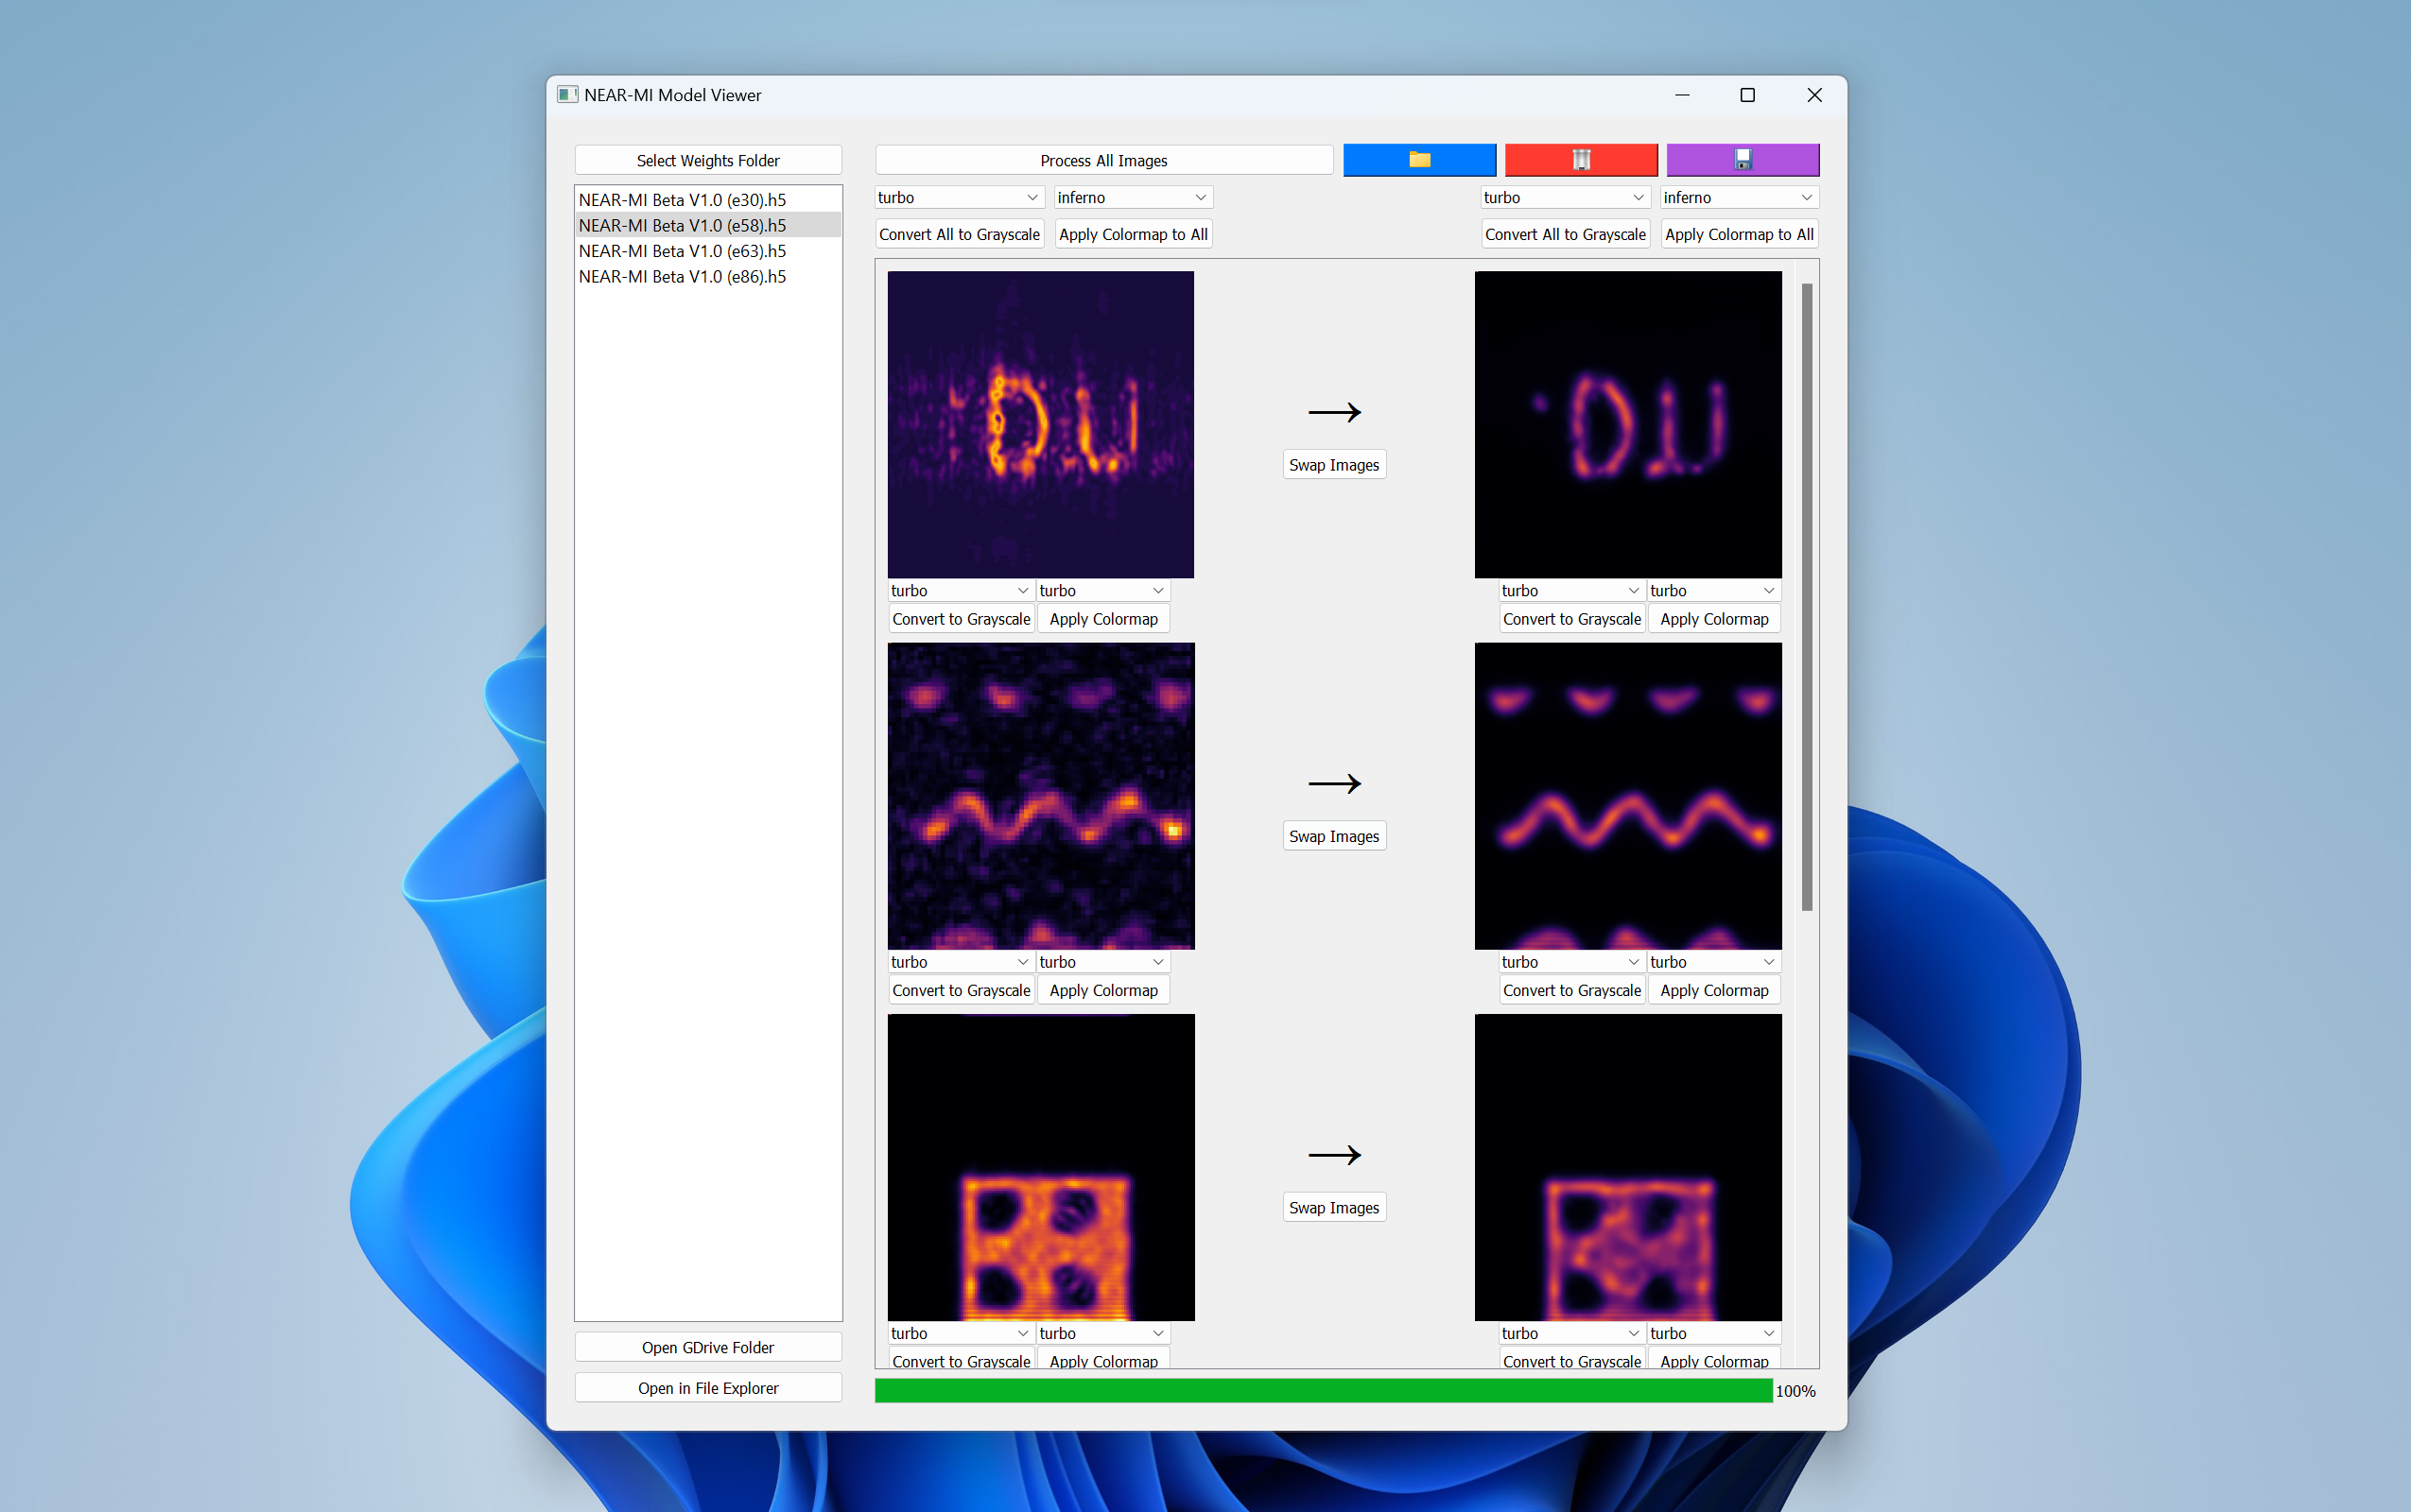Select NEAR-MI Beta V1.0 (e63).h5 weights file
2411x1512 pixels.
[x=682, y=251]
